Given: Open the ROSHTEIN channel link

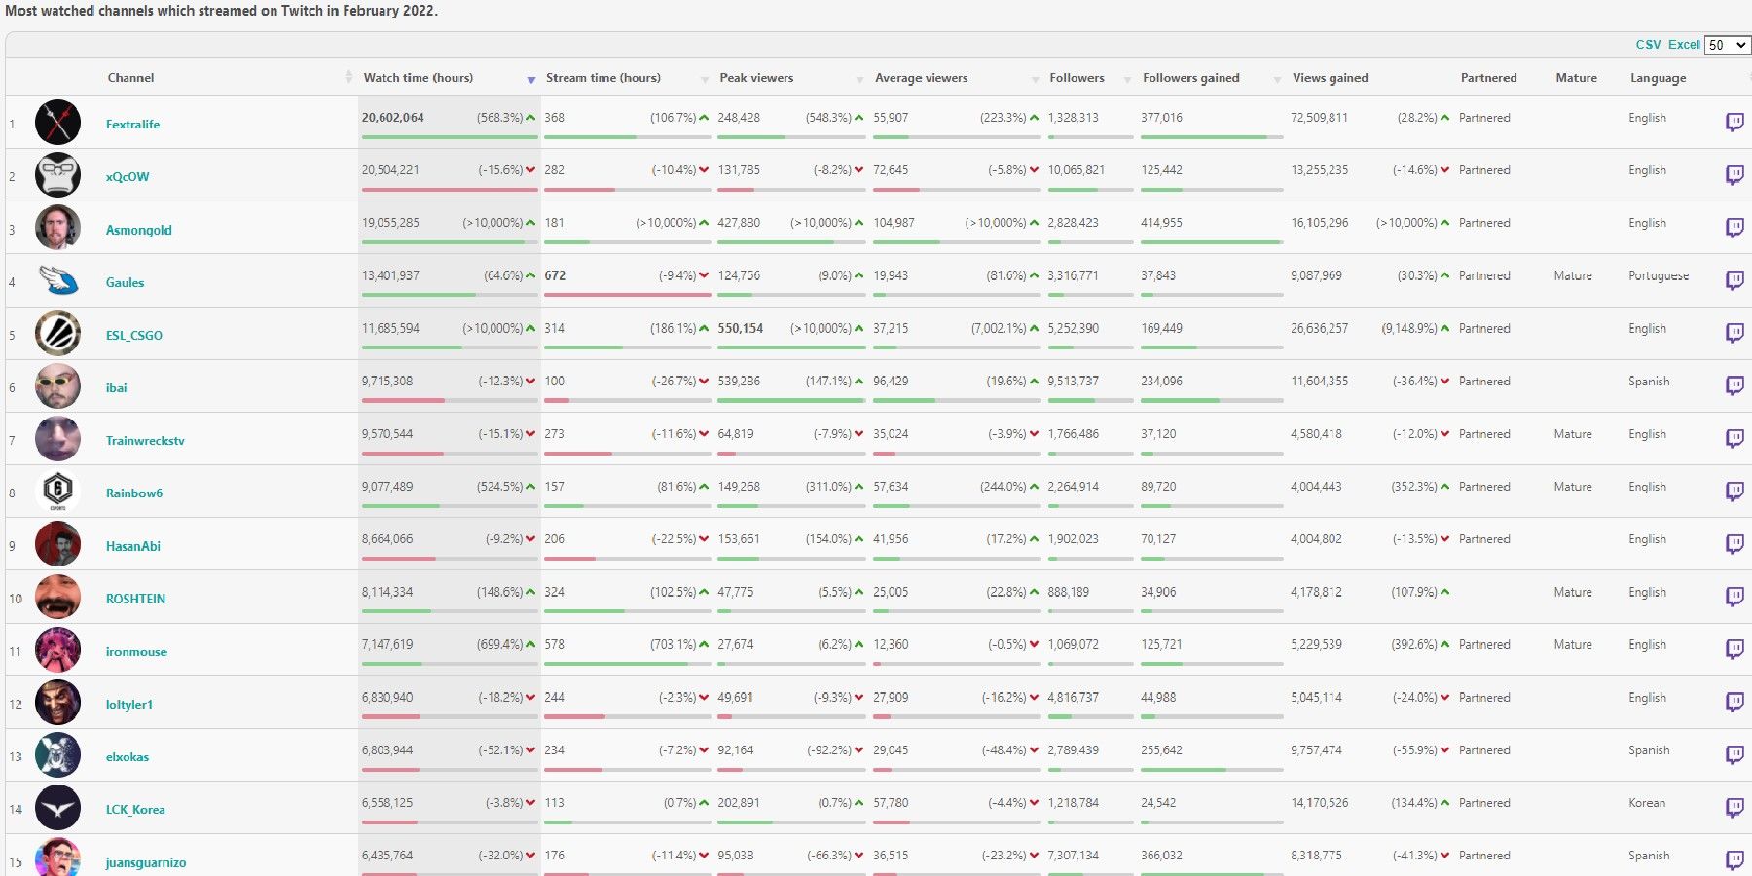Looking at the screenshot, I should click(x=135, y=599).
